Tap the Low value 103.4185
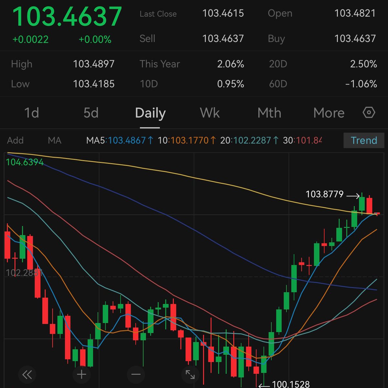This screenshot has height=388, width=388. (x=94, y=84)
